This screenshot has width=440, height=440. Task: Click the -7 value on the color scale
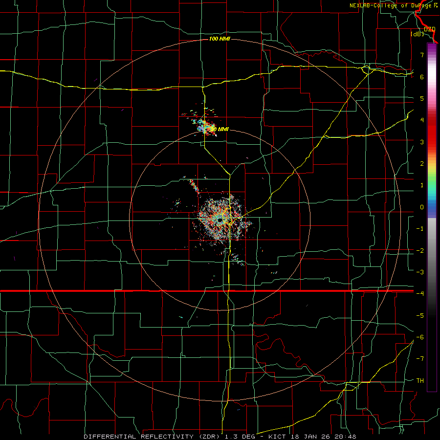(x=420, y=359)
